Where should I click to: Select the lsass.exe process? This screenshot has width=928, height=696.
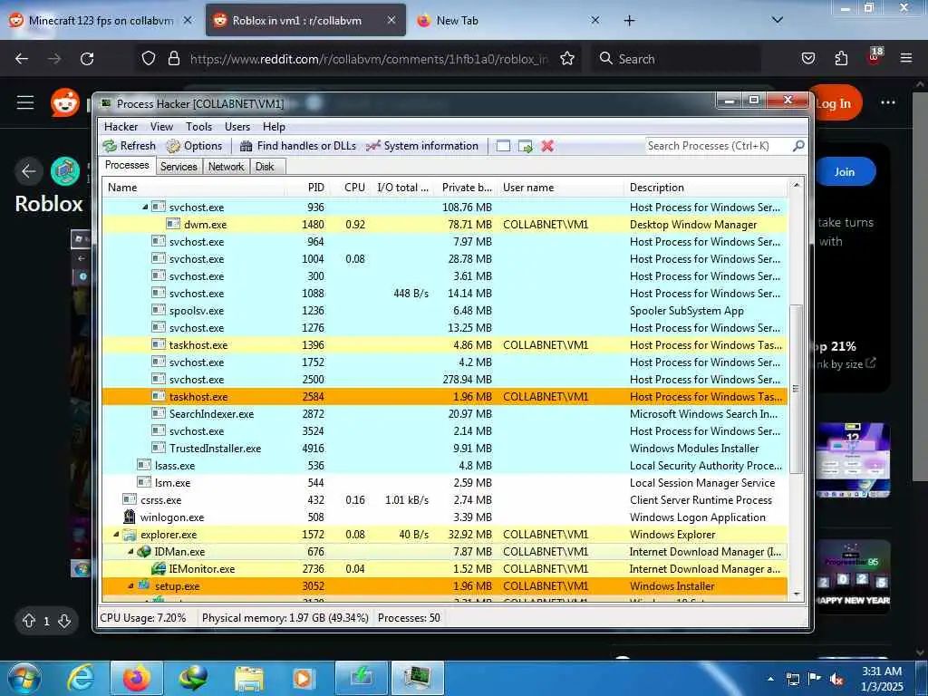point(444,466)
